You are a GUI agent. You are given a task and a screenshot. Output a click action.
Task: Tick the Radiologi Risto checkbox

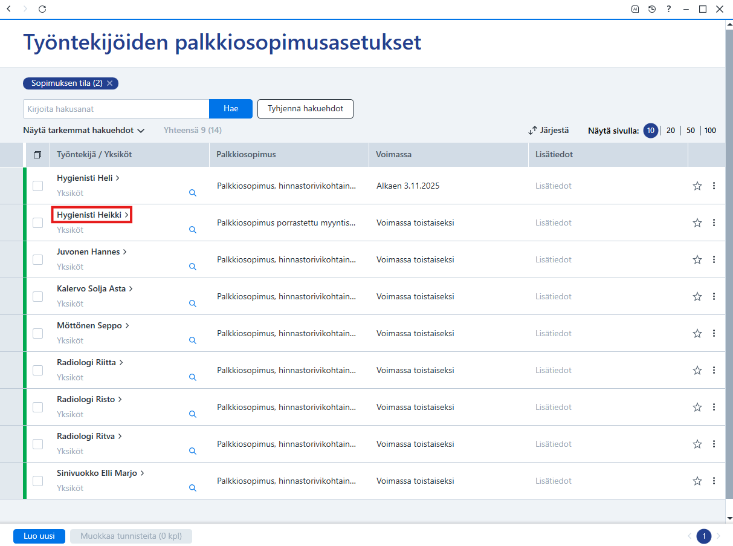(x=37, y=407)
